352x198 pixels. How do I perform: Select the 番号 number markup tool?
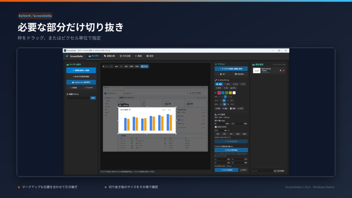coord(218,88)
